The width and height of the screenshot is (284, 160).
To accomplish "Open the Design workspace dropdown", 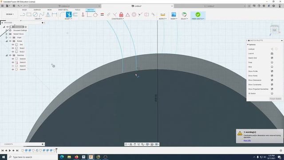I will (10, 14).
